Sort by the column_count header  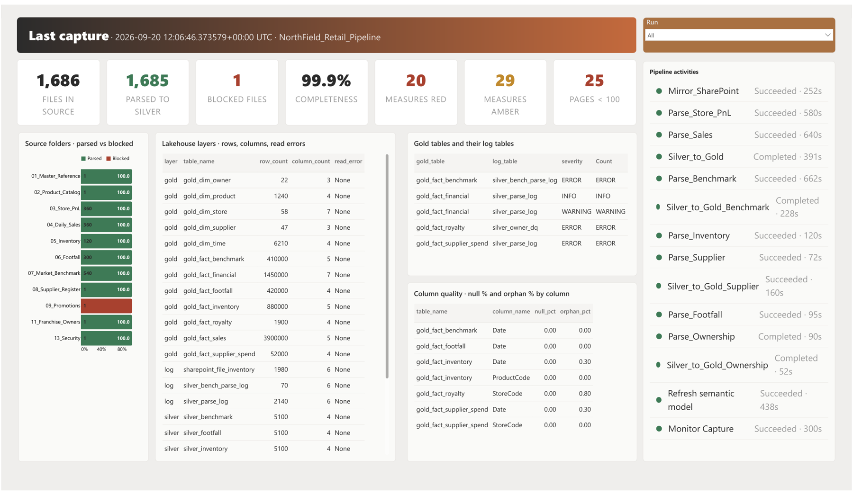click(x=311, y=161)
